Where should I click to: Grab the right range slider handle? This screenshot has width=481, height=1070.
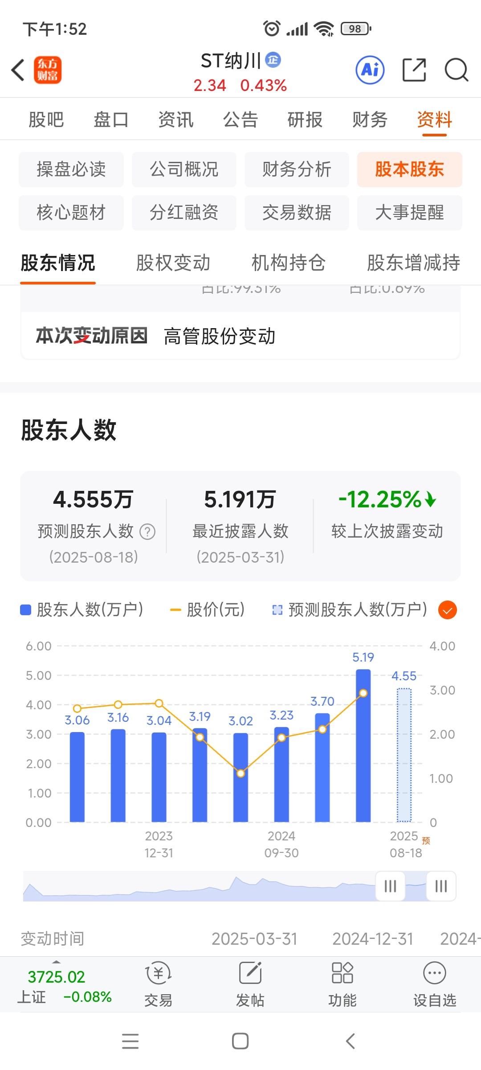tap(441, 886)
